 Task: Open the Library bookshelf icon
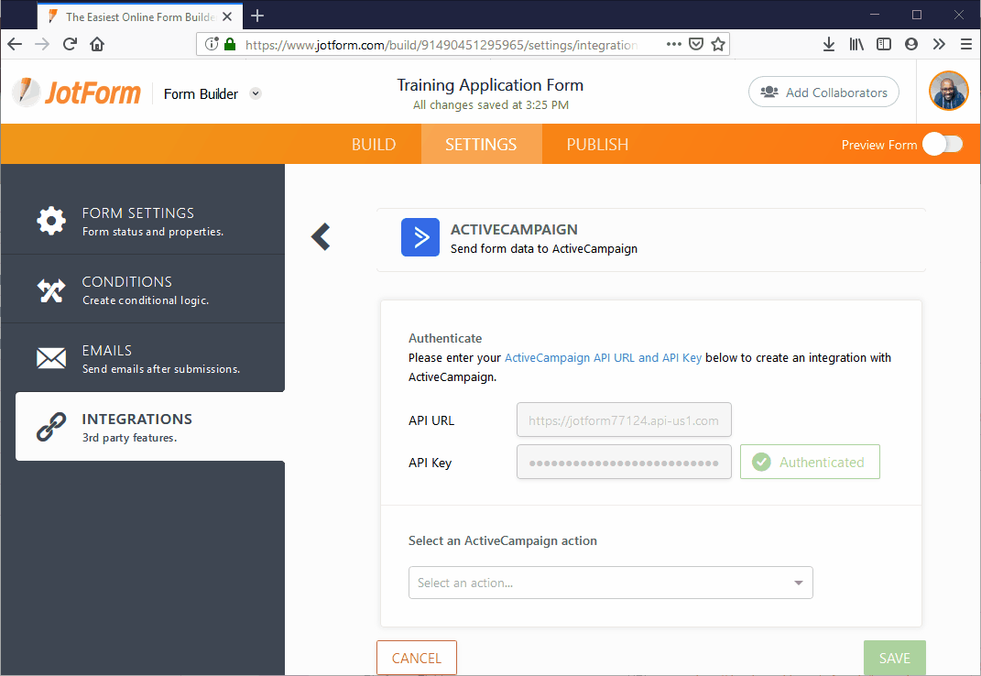click(x=856, y=44)
